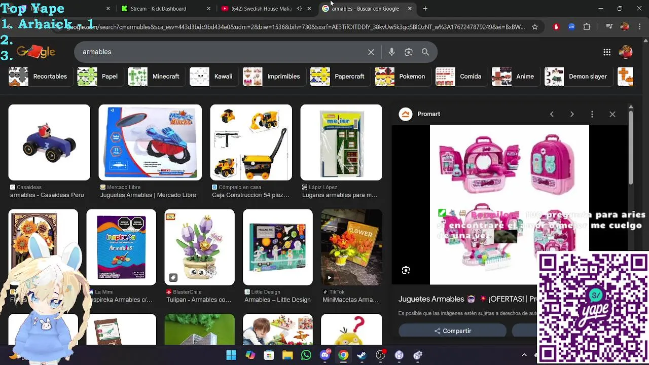This screenshot has width=649, height=365.
Task: Open a new browser tab
Action: [x=425, y=9]
